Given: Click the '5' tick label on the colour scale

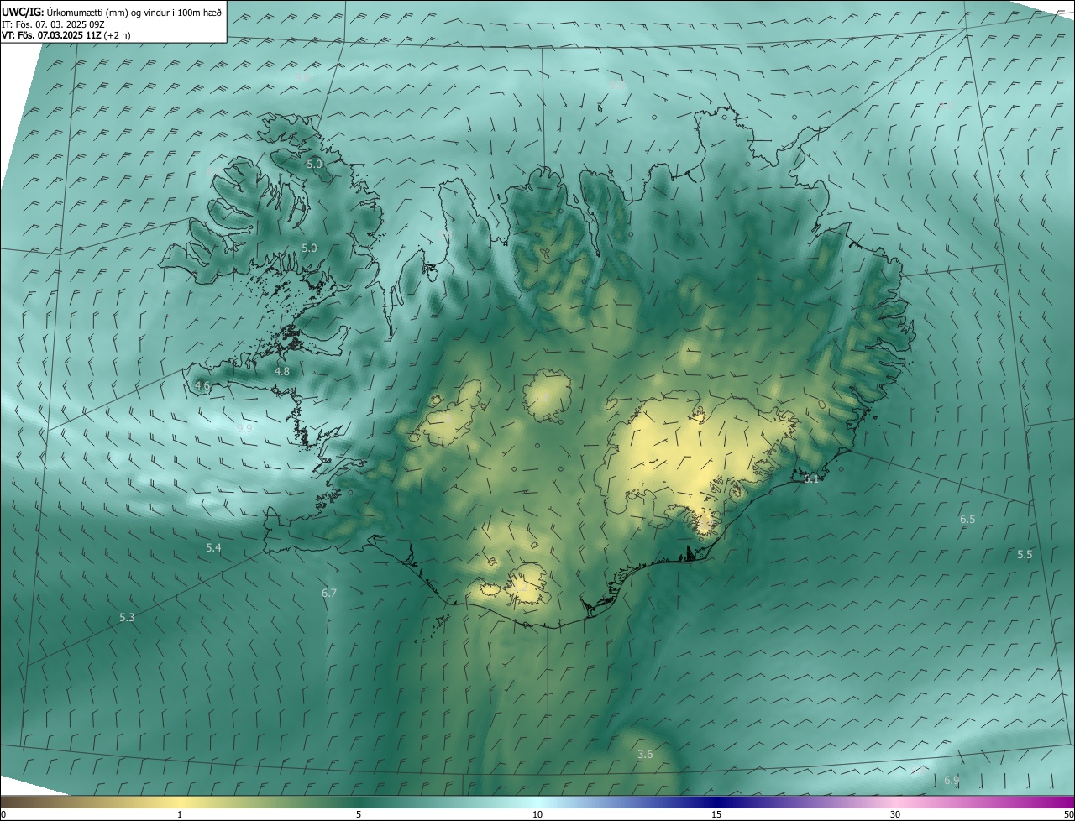Looking at the screenshot, I should pyautogui.click(x=359, y=815).
